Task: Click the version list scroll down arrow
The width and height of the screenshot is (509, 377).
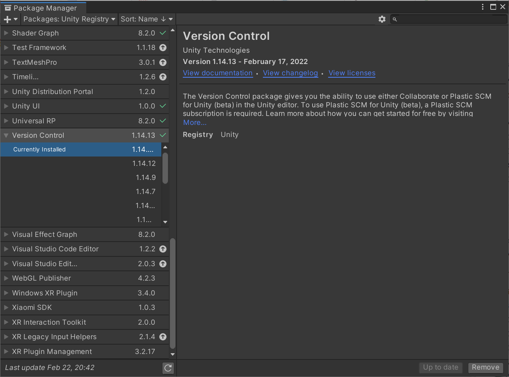Action: coord(165,222)
